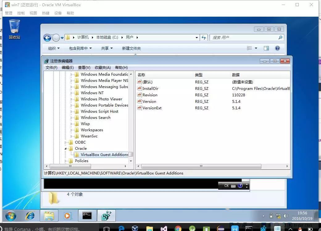Open Windows Media Player taskbar icon

tap(68, 216)
